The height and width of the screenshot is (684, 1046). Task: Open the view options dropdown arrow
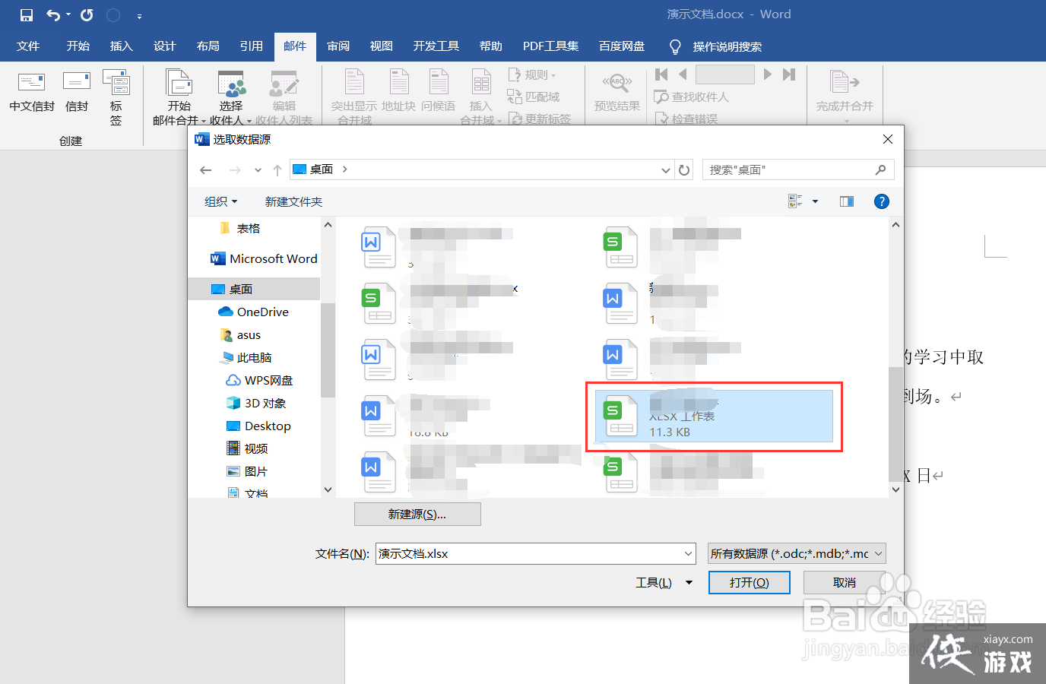click(815, 201)
